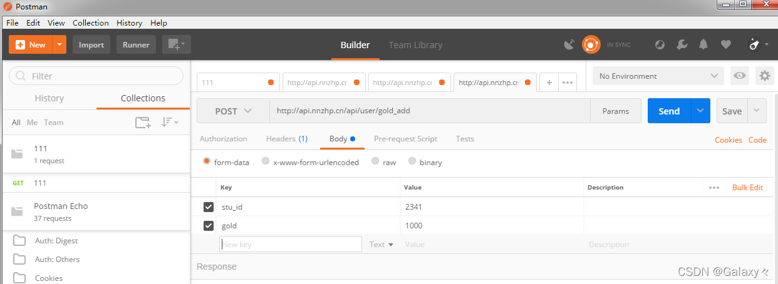778x284 pixels.
Task: Open the tab options ellipsis menu
Action: [x=568, y=83]
